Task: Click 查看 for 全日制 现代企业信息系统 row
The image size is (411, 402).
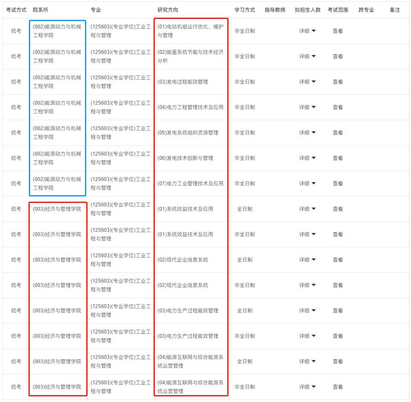Action: [x=338, y=260]
